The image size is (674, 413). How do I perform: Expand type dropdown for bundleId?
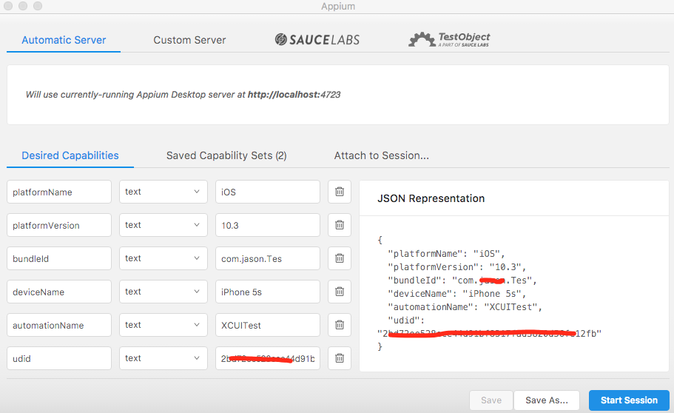164,258
